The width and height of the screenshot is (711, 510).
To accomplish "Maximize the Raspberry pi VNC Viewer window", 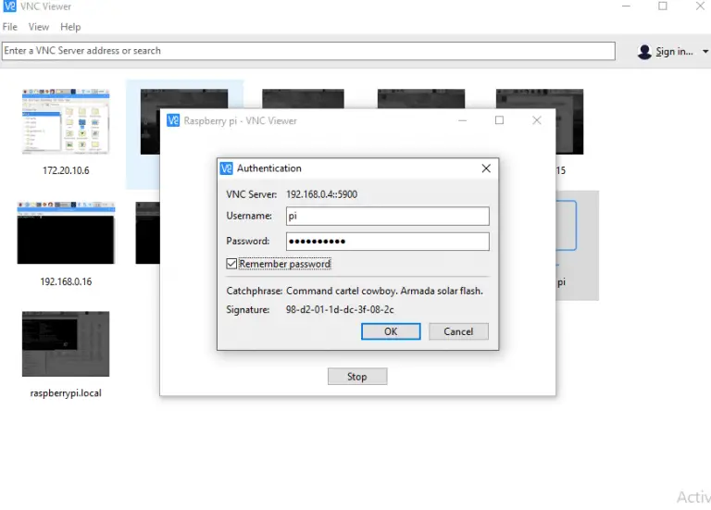I will (x=499, y=120).
